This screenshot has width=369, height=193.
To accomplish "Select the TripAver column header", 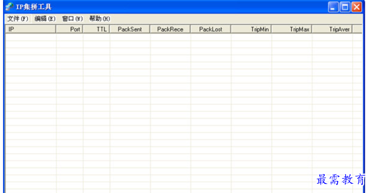I will (x=332, y=29).
